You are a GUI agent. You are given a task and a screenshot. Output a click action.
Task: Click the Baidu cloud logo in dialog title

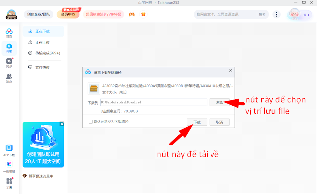pos(88,72)
